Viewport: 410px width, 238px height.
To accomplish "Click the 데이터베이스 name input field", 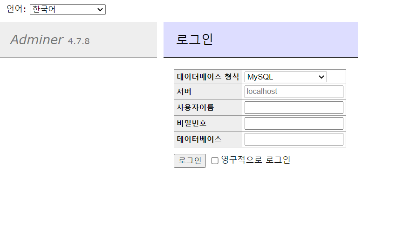I will pos(294,139).
